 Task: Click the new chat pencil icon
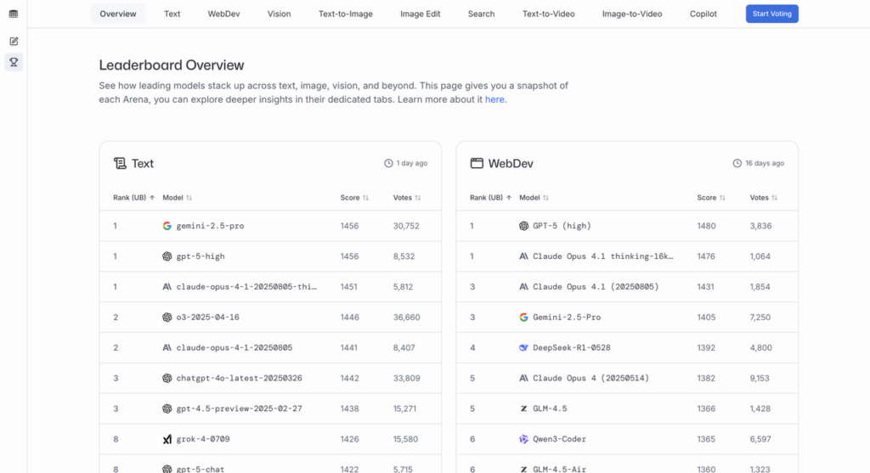pyautogui.click(x=14, y=41)
